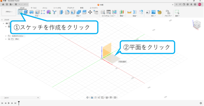Switch to the Plastic (プラスチック) tab
This screenshot has height=106, width=204.
70,8
